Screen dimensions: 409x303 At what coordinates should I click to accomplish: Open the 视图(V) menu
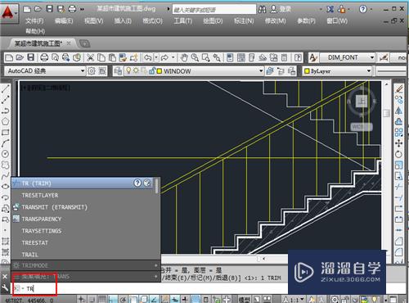pyautogui.click(x=93, y=21)
